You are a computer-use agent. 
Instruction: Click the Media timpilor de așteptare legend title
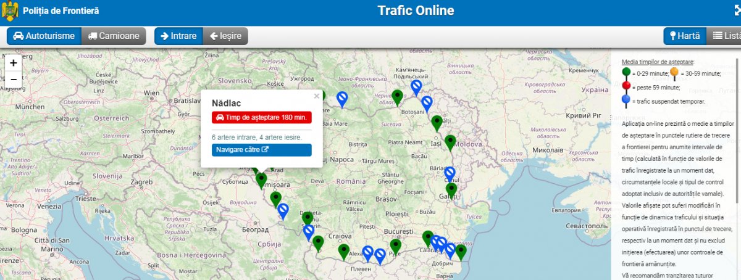point(658,62)
